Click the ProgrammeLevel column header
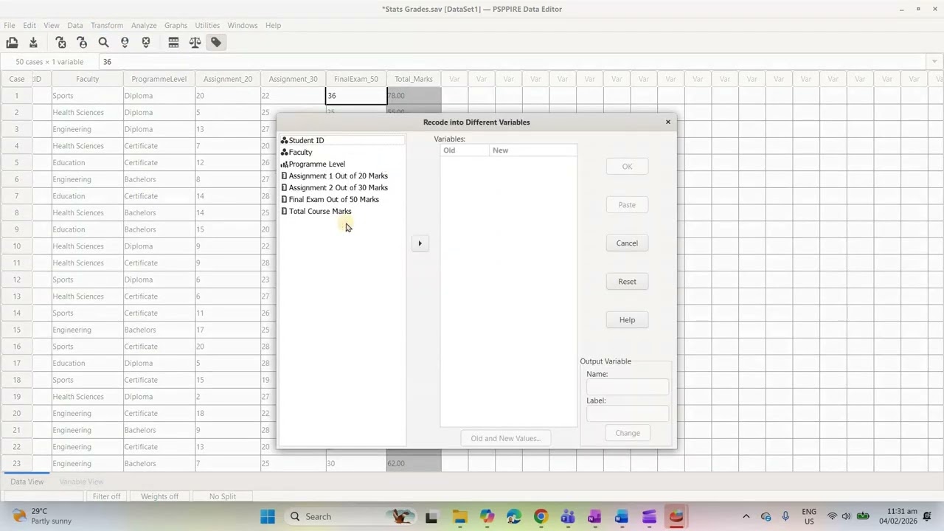This screenshot has width=944, height=531. [x=159, y=79]
